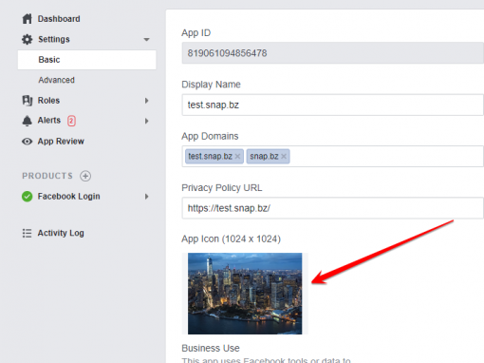Click the Alerts bell icon

coord(28,121)
